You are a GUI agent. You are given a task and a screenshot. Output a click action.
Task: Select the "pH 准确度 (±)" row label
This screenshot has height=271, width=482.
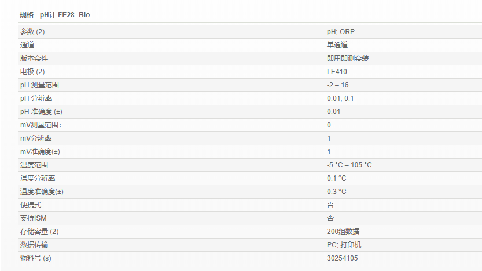42,112
